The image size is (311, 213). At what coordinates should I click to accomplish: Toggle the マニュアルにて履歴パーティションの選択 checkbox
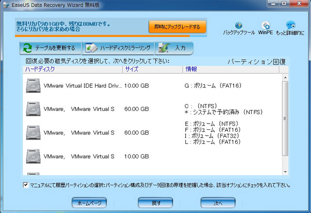click(x=26, y=185)
